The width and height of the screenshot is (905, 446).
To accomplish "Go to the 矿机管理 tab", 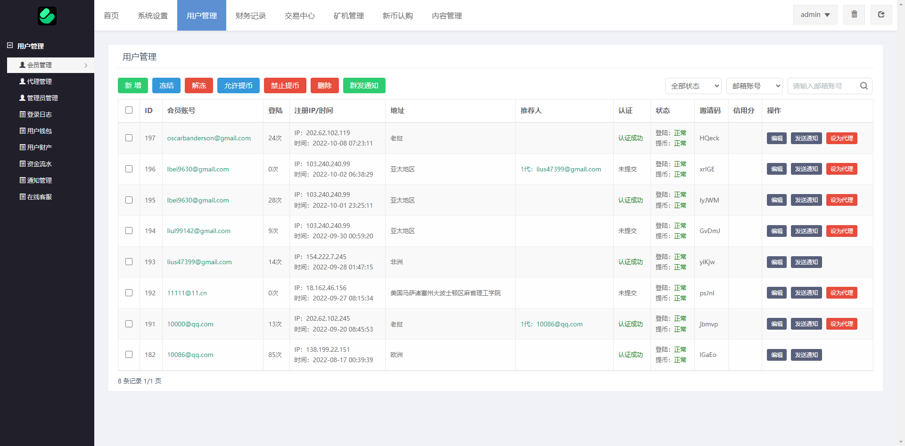I will click(349, 16).
